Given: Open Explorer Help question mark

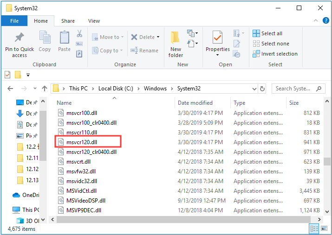Looking at the screenshot, I should (325, 20).
